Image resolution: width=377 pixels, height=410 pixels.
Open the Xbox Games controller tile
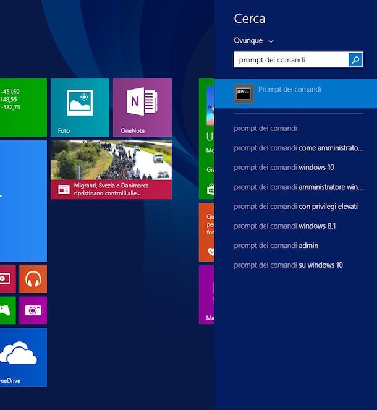coord(6,310)
